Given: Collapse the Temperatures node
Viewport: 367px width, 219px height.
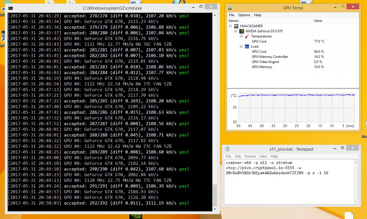Looking at the screenshot, I should pyautogui.click(x=241, y=36).
